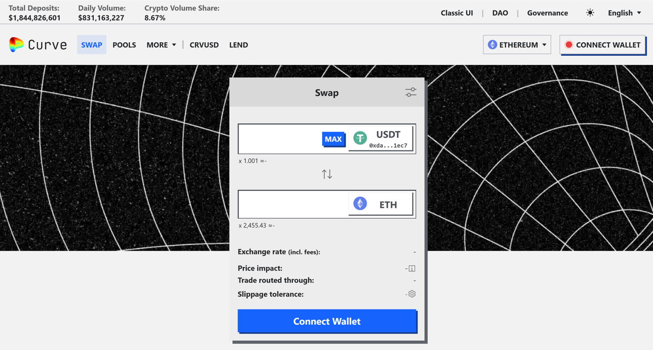Click the Crypto Volume Share 8.67%

(x=155, y=18)
